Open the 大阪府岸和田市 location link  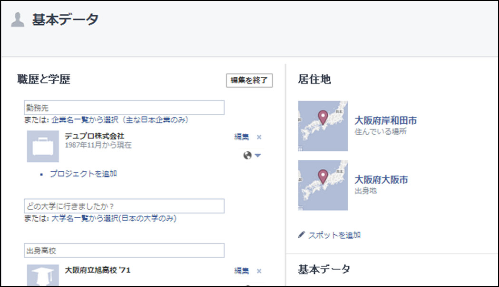(386, 120)
